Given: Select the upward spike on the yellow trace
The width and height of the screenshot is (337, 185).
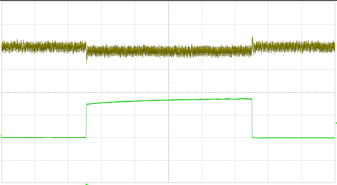Looking at the screenshot, I should [x=252, y=38].
